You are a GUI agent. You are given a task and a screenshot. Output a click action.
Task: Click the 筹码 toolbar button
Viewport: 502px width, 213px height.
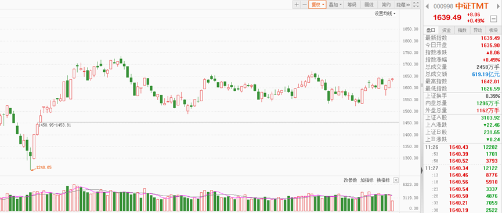352,5
